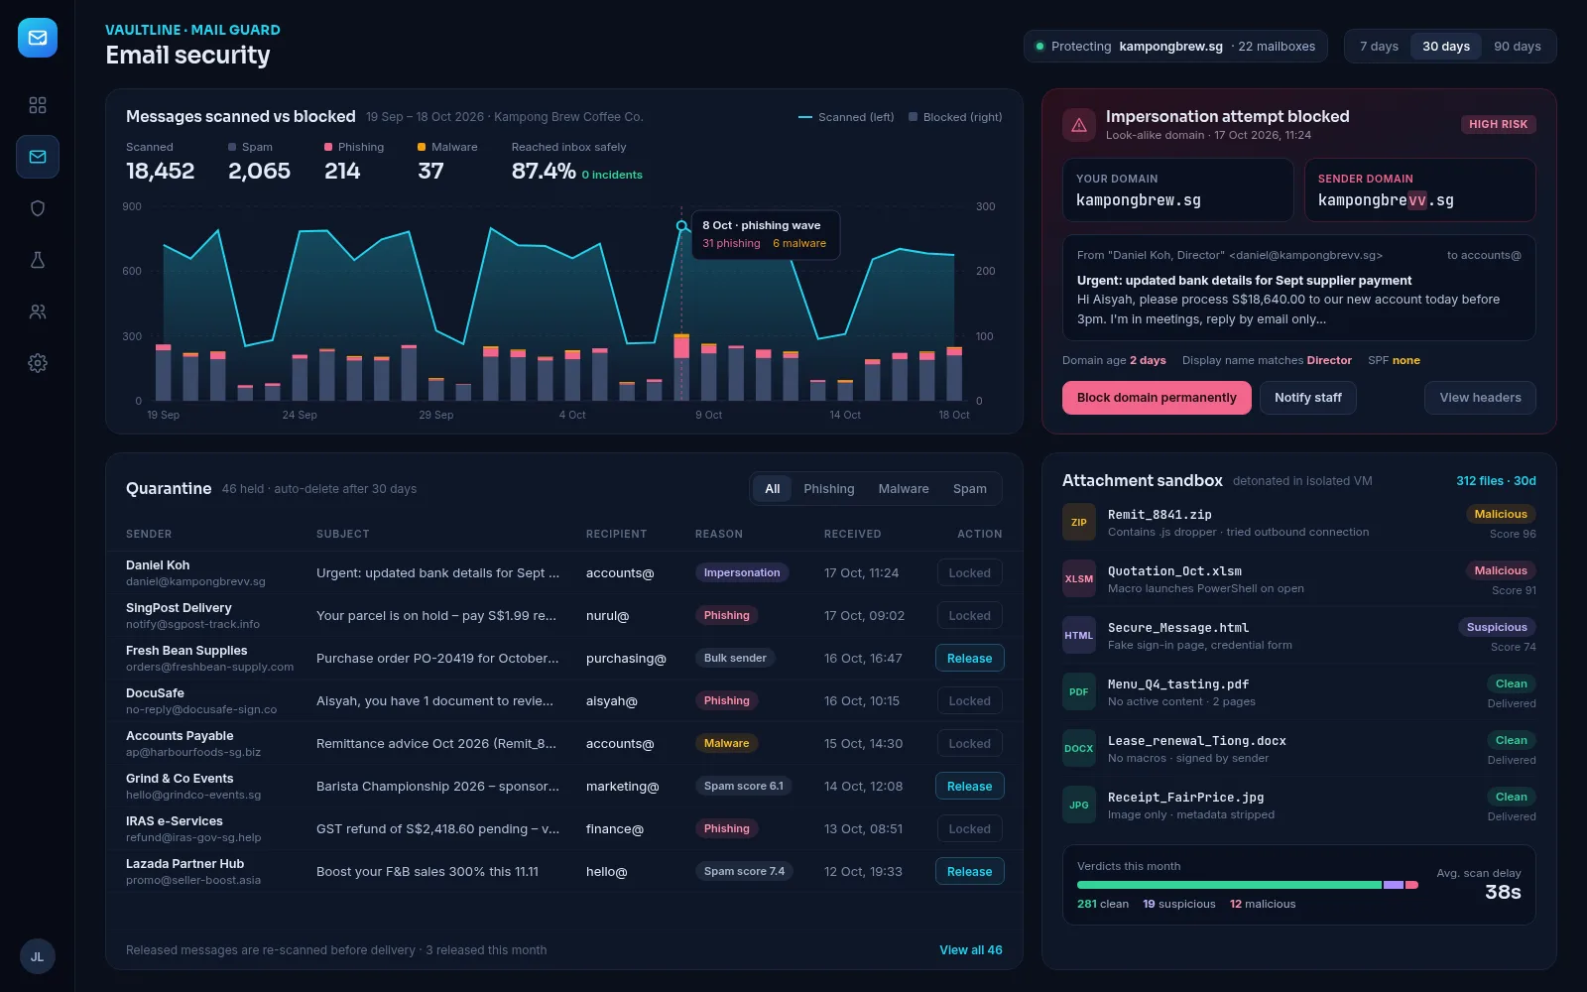Filter quarantine by the Spam tab
This screenshot has height=992, width=1587.
click(x=970, y=489)
